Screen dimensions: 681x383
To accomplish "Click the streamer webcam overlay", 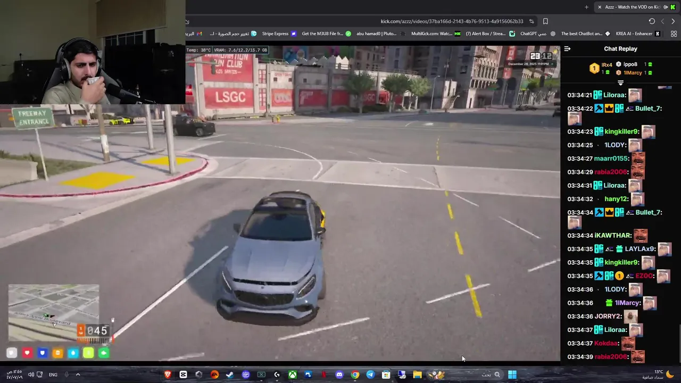I will coord(93,52).
